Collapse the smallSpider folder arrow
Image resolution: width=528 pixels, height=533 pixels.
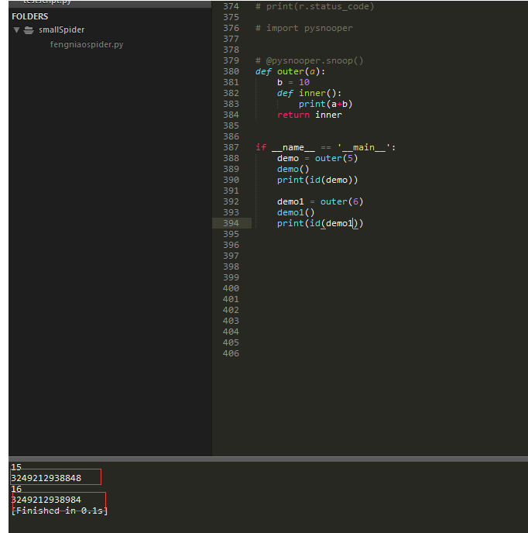(16, 30)
